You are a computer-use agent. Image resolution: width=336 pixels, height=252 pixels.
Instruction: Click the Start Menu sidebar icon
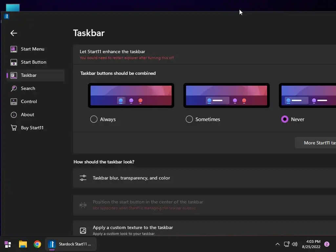tap(14, 49)
